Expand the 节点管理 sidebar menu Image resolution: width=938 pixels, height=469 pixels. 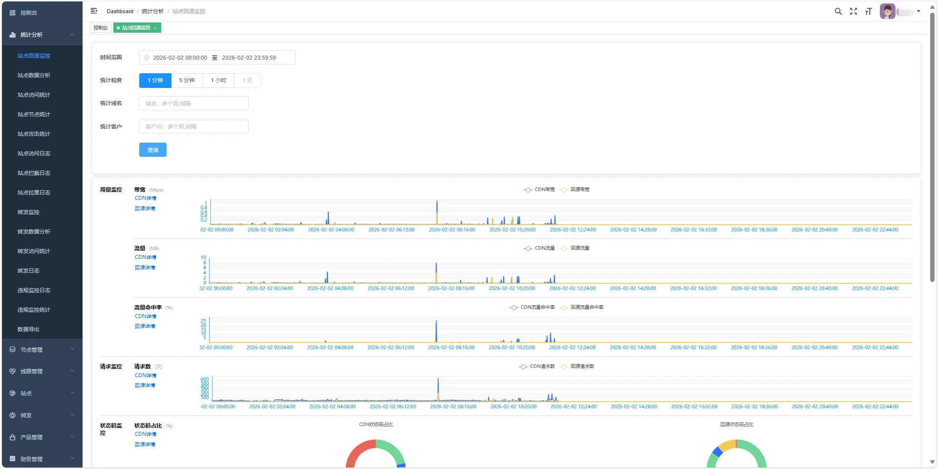[x=42, y=350]
